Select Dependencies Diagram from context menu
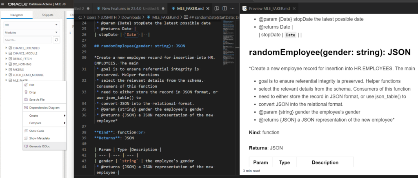The height and width of the screenshot is (178, 418). pyautogui.click(x=44, y=108)
